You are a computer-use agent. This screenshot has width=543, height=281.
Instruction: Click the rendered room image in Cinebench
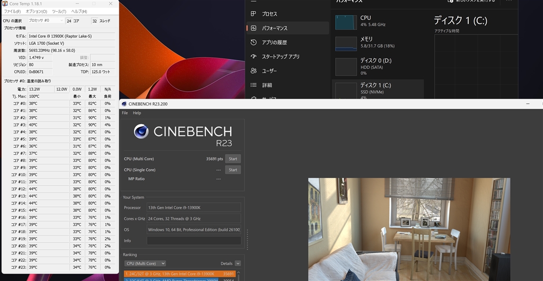(x=409, y=230)
